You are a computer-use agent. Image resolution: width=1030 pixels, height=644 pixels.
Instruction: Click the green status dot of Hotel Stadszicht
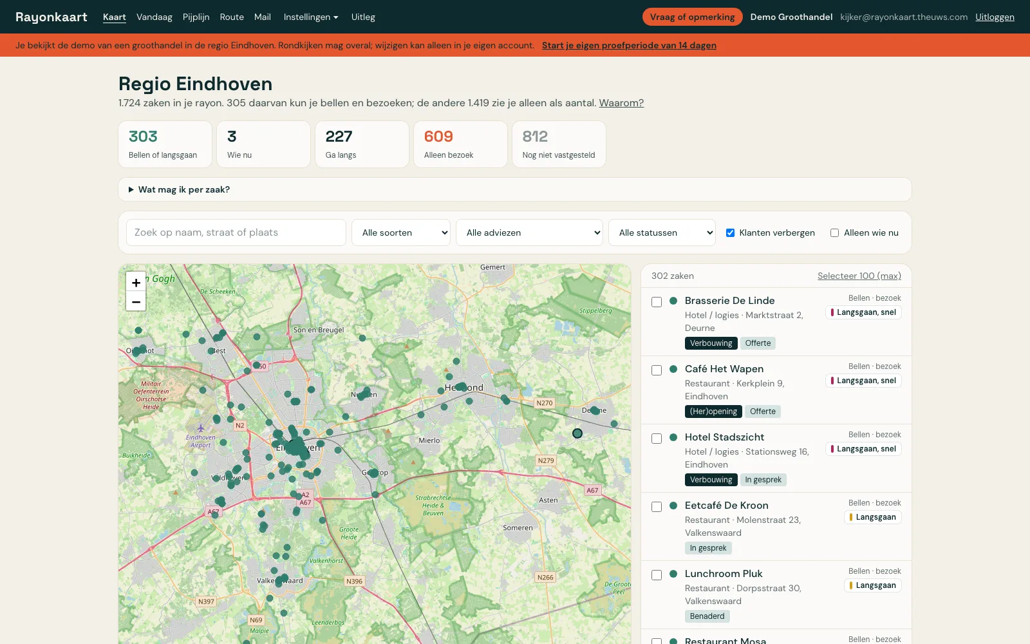pos(673,437)
